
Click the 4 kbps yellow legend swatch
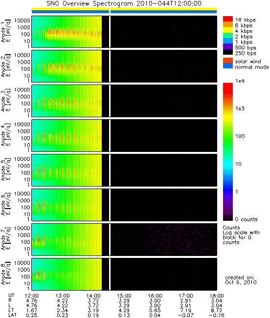pyautogui.click(x=228, y=30)
